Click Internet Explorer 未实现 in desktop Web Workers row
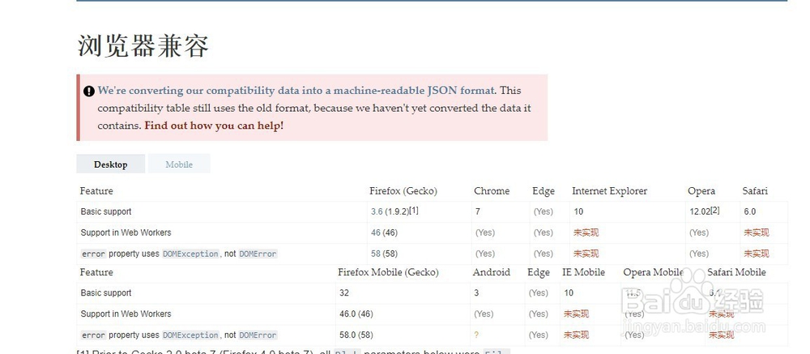The width and height of the screenshot is (810, 354). coord(586,232)
